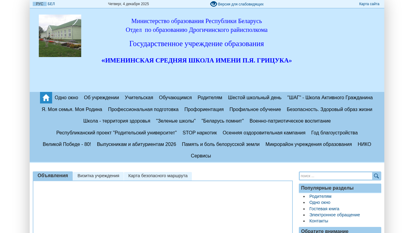The width and height of the screenshot is (414, 233).
Task: Switch language to БЕЛ
Action: 51,4
